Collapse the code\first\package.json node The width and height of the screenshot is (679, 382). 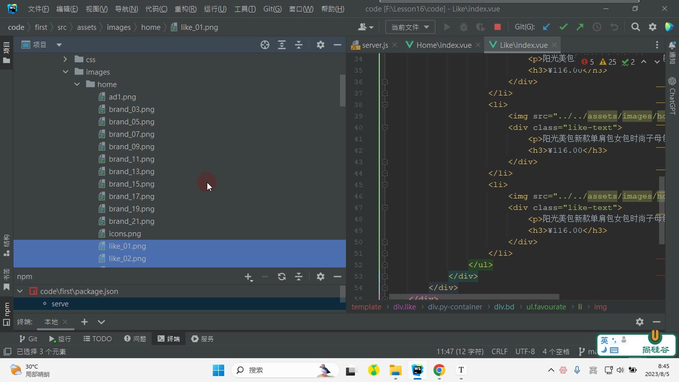pyautogui.click(x=20, y=291)
